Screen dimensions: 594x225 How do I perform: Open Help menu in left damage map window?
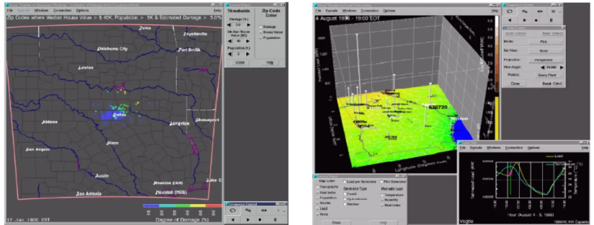217,10
